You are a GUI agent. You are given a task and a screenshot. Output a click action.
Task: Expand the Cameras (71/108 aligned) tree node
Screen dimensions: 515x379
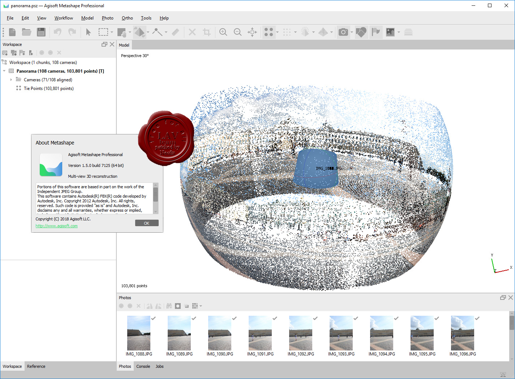pos(11,80)
